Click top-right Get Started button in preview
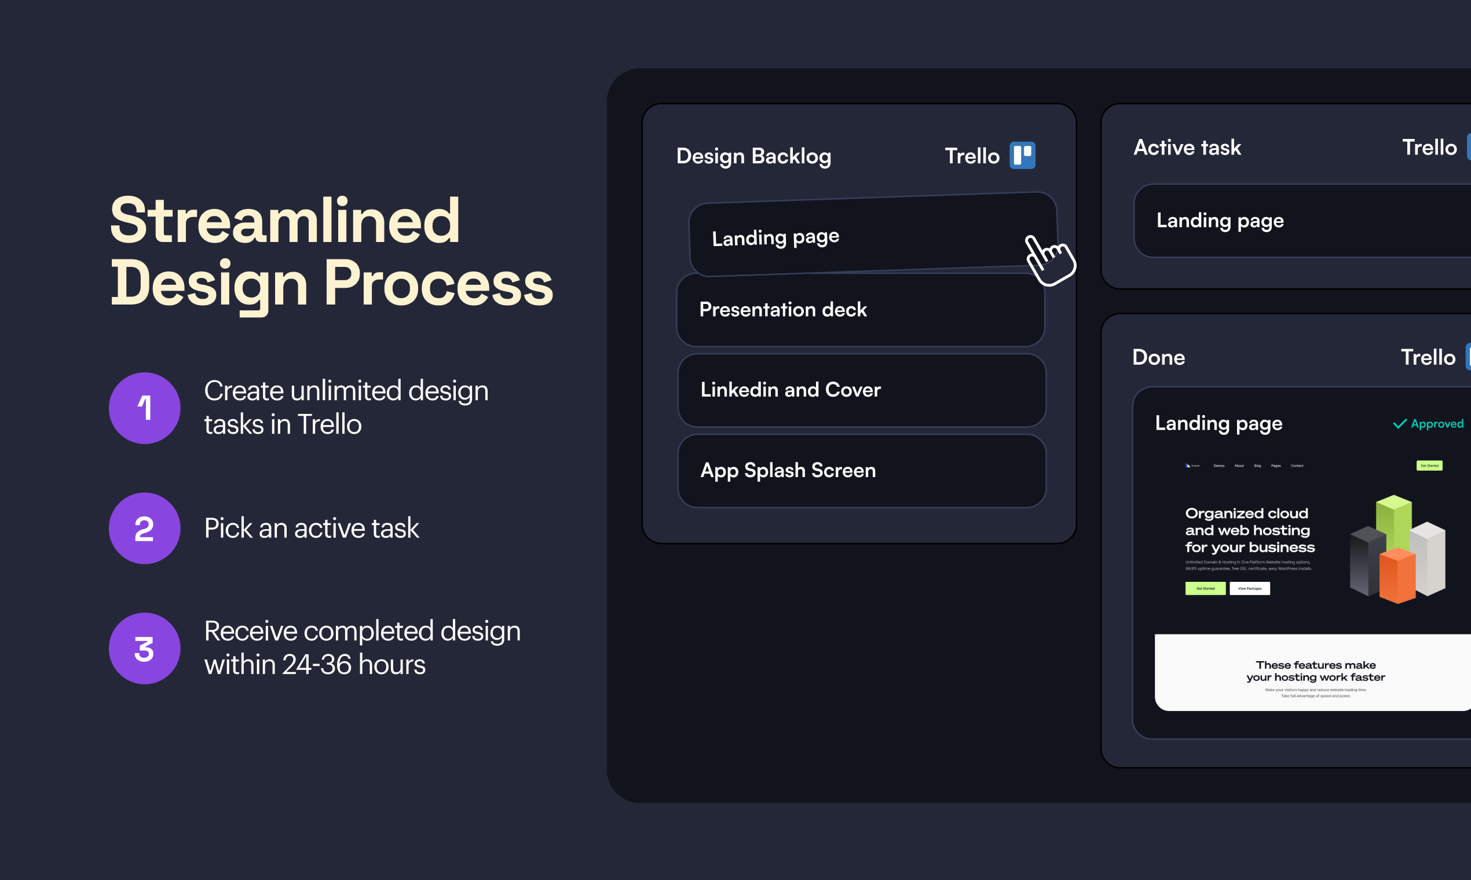Viewport: 1471px width, 880px height. click(1429, 465)
